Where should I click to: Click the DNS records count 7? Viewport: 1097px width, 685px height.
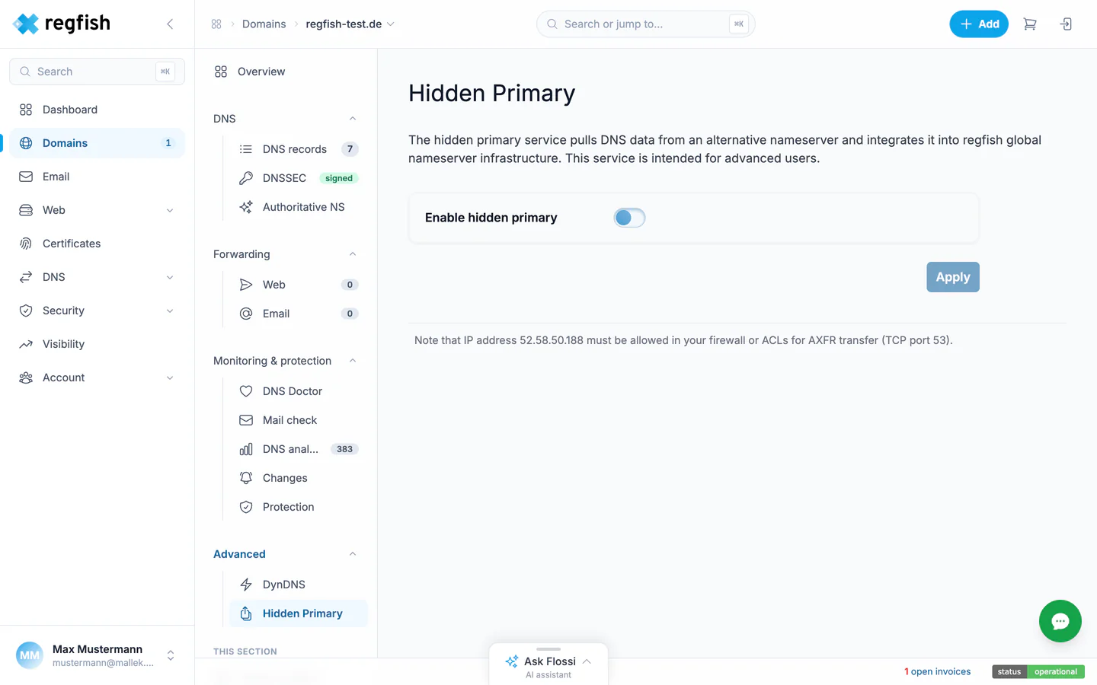tap(350, 149)
